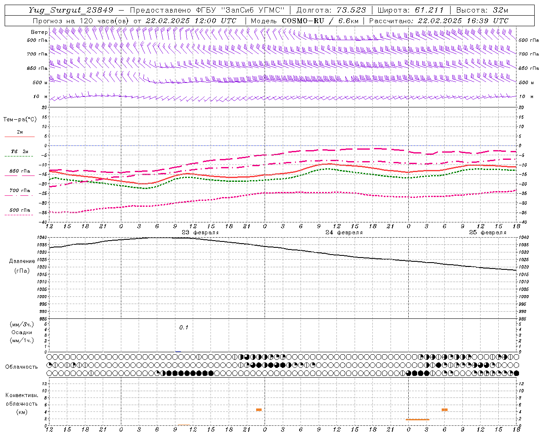The width and height of the screenshot is (541, 433).
Task: Click the Ветер panel label
Action: click(39, 32)
